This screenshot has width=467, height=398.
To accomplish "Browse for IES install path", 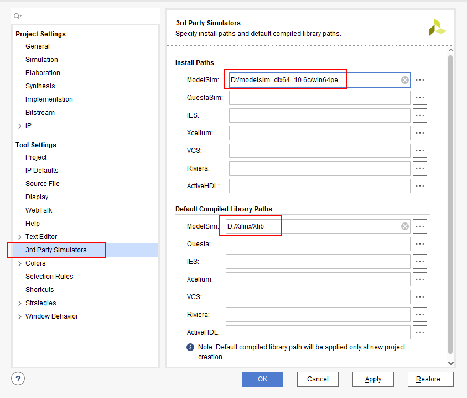I will 419,115.
